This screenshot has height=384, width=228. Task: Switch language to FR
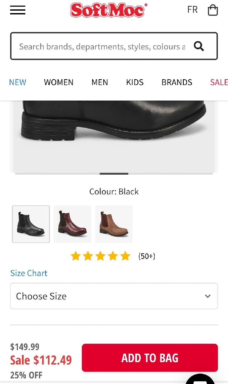(192, 10)
